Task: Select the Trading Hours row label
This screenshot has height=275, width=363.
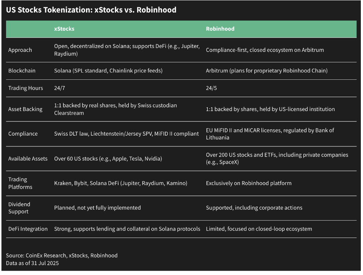Action: (26, 88)
